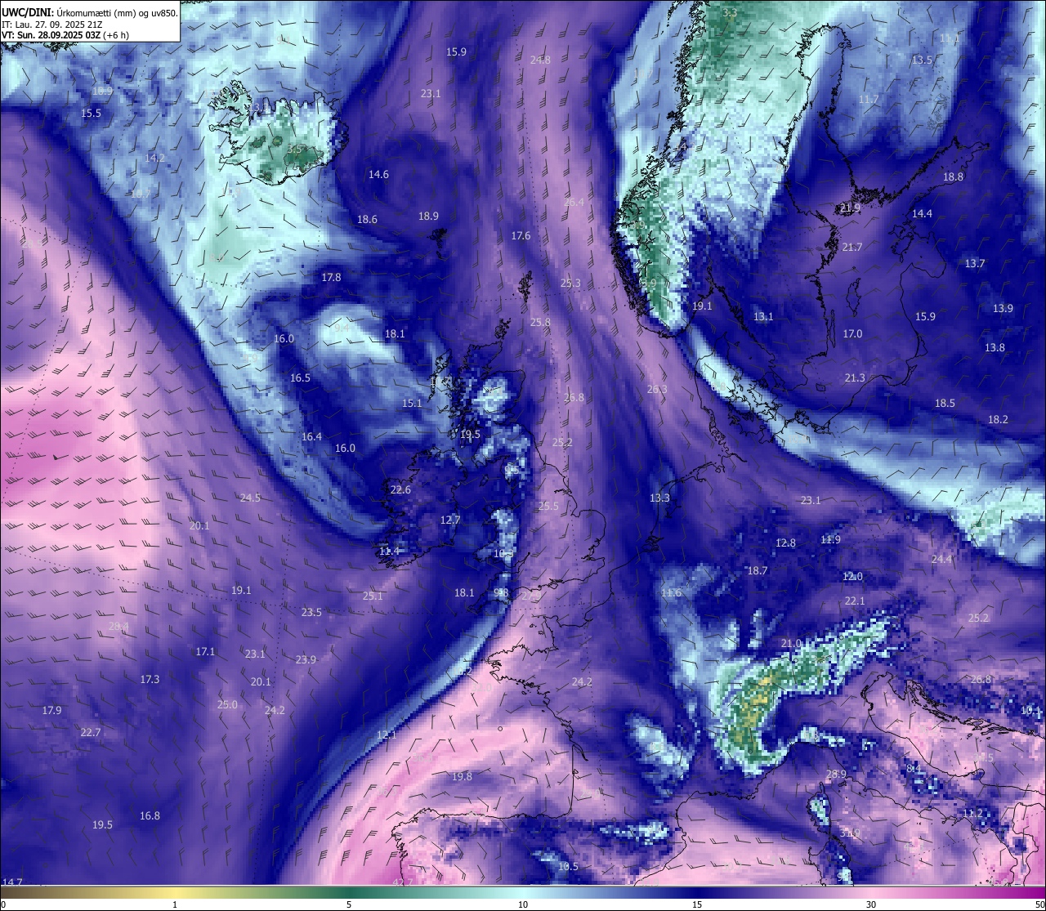Click the color scale tick label '15'

[x=697, y=904]
